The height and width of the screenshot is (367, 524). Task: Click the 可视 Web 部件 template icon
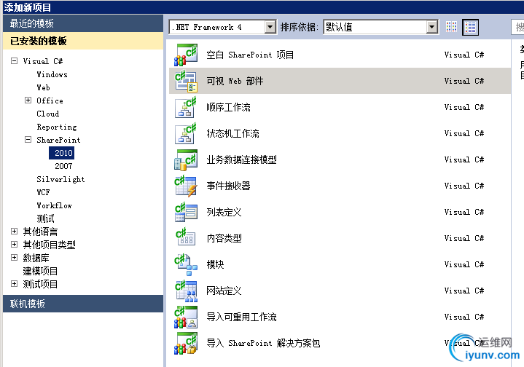point(186,81)
